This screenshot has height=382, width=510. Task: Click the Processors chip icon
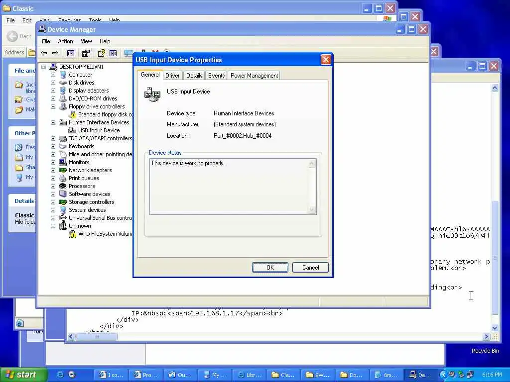click(63, 186)
